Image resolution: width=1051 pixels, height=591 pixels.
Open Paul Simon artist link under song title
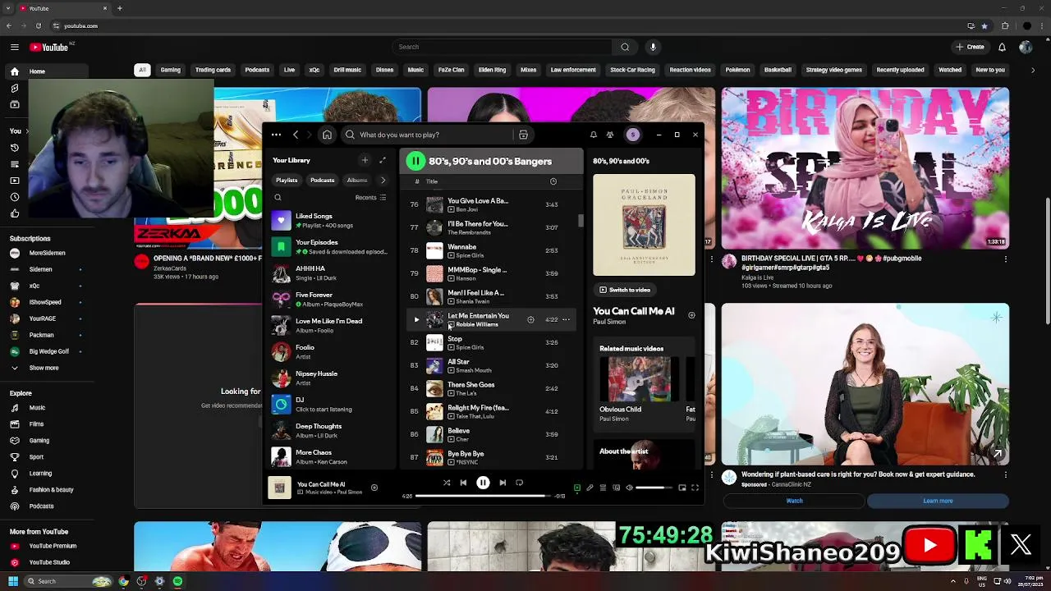(x=609, y=322)
